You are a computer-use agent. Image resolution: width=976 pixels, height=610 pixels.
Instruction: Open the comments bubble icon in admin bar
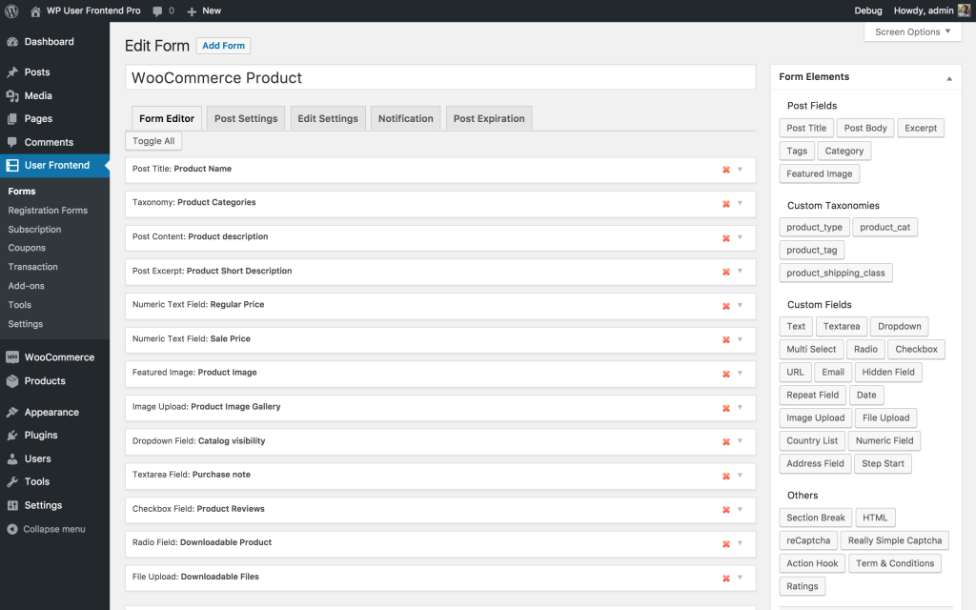[157, 11]
